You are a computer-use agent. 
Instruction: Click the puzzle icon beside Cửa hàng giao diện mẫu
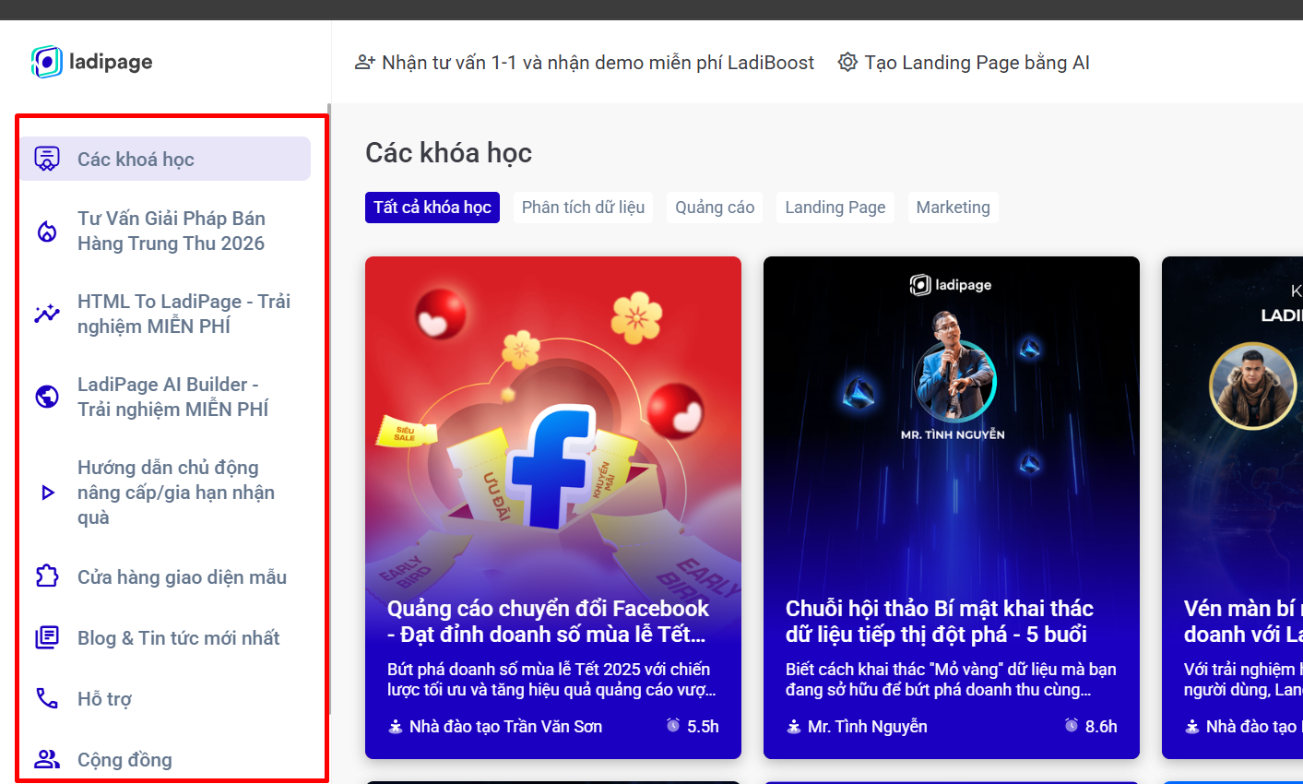coord(47,576)
